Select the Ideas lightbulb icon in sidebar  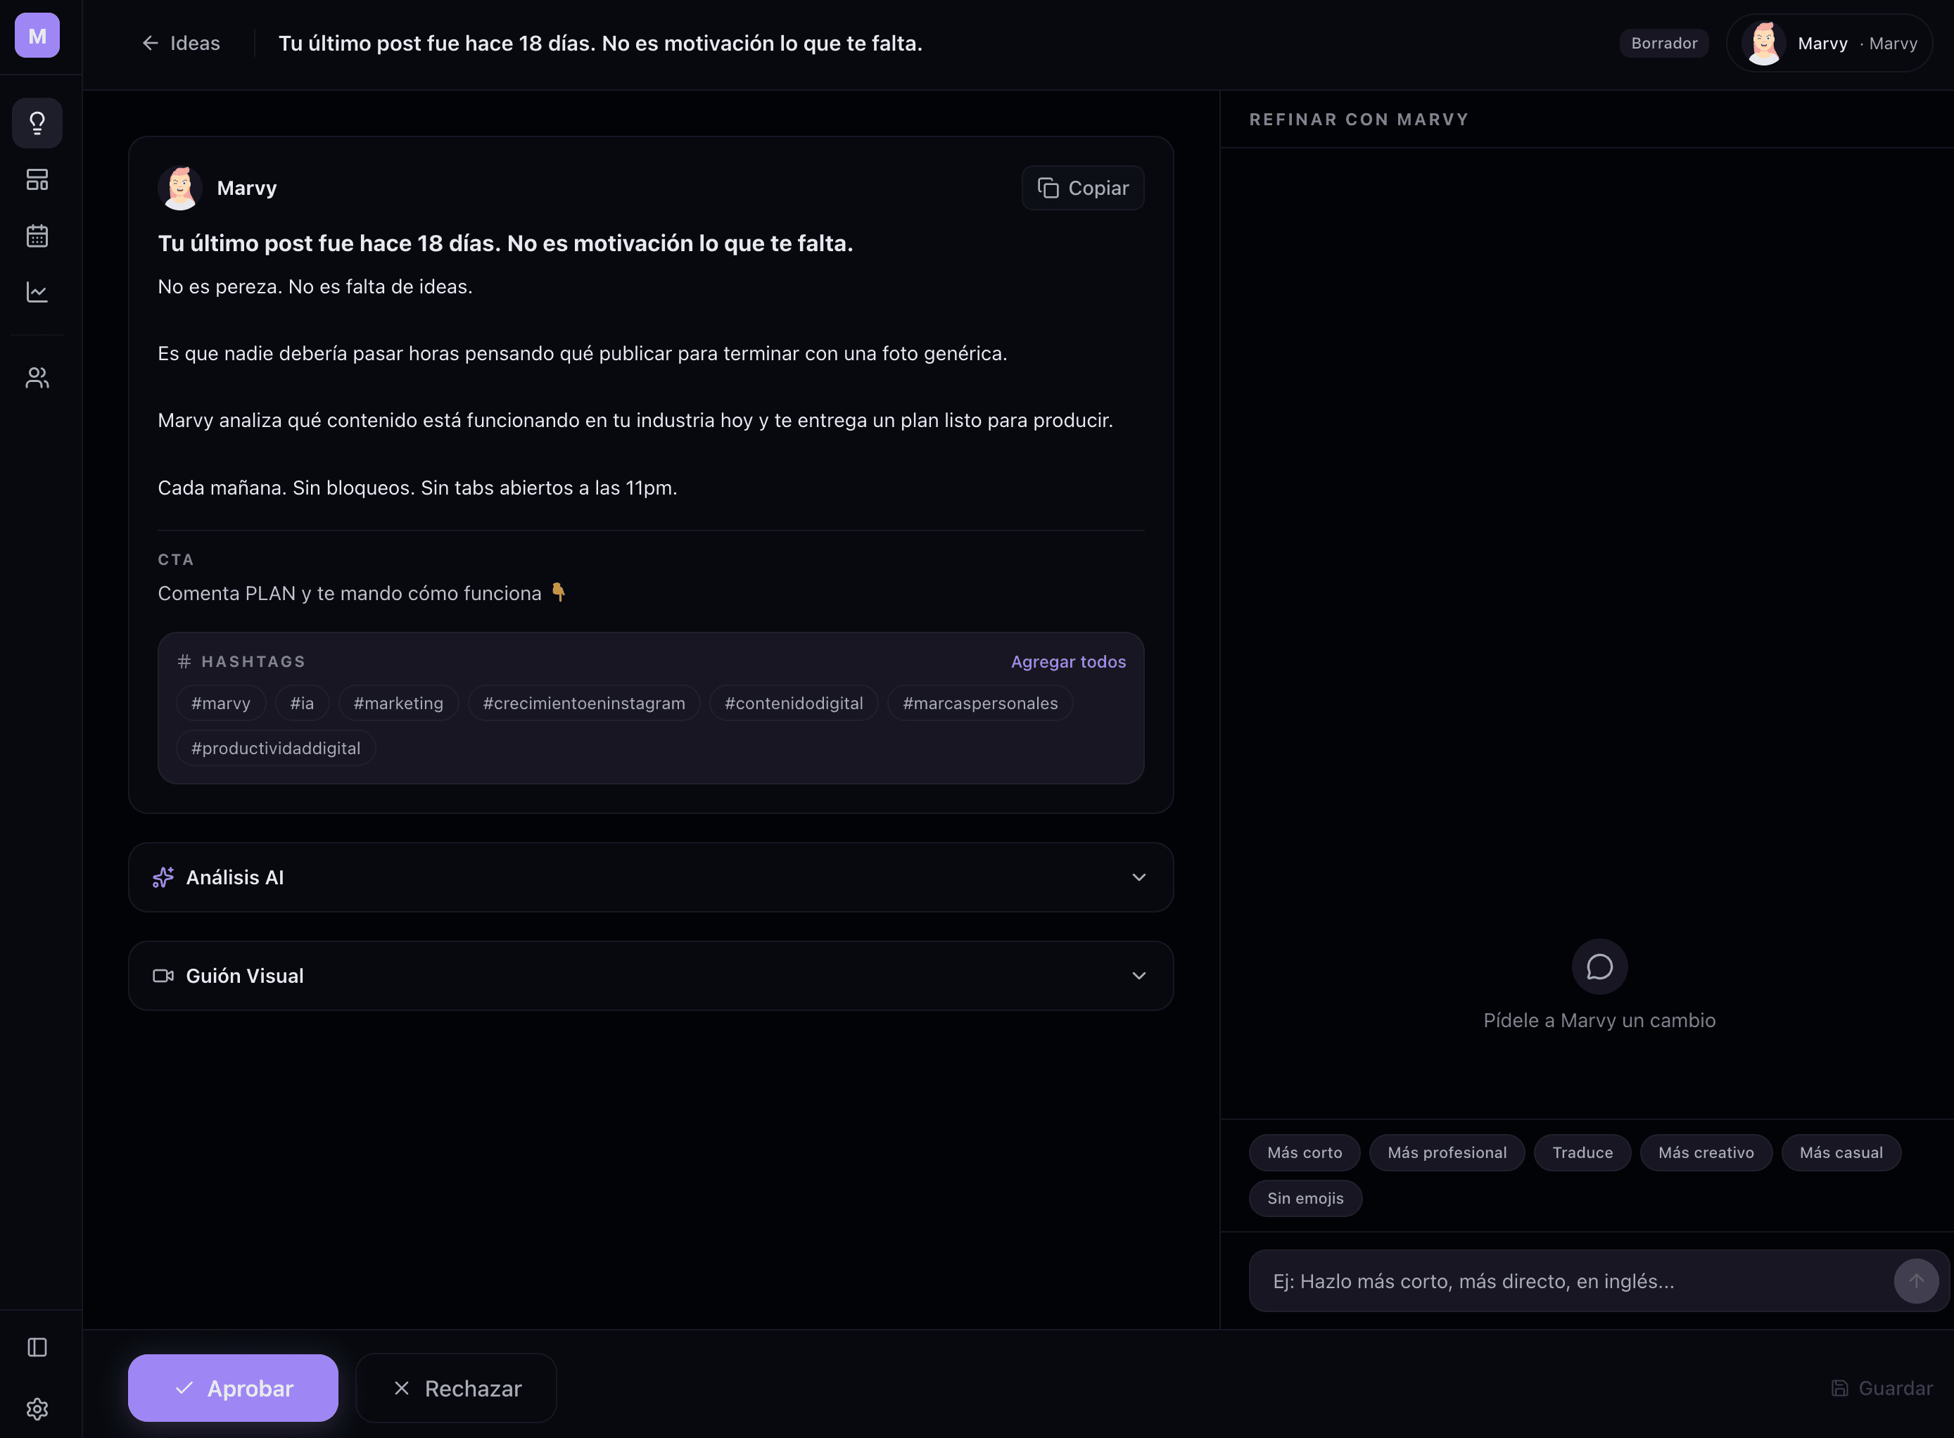[37, 122]
